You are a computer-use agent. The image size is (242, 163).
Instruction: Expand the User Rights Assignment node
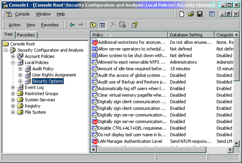tap(20, 75)
